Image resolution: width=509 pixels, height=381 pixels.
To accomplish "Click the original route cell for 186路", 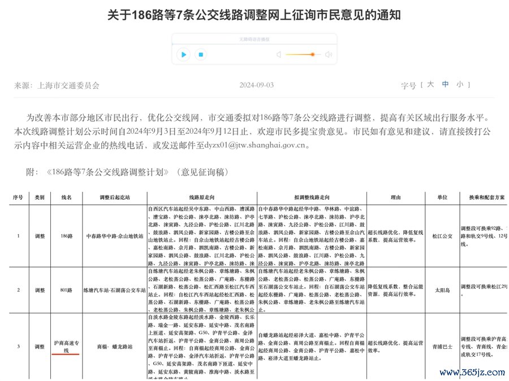I will point(202,236).
